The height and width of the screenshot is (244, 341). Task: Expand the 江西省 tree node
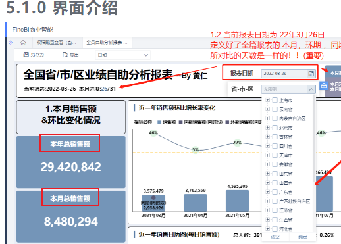point(267,220)
